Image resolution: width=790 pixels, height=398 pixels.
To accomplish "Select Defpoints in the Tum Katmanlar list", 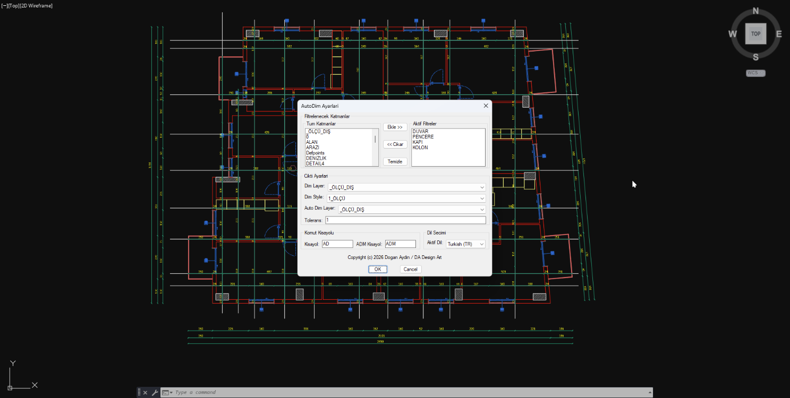I will point(316,153).
